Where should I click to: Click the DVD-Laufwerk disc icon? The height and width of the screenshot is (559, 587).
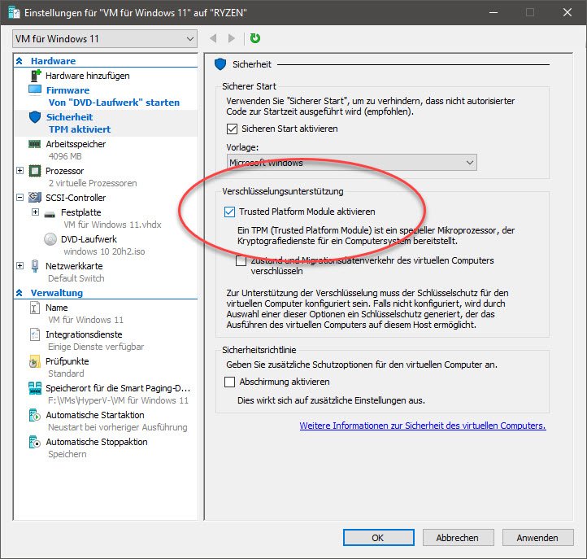point(50,239)
